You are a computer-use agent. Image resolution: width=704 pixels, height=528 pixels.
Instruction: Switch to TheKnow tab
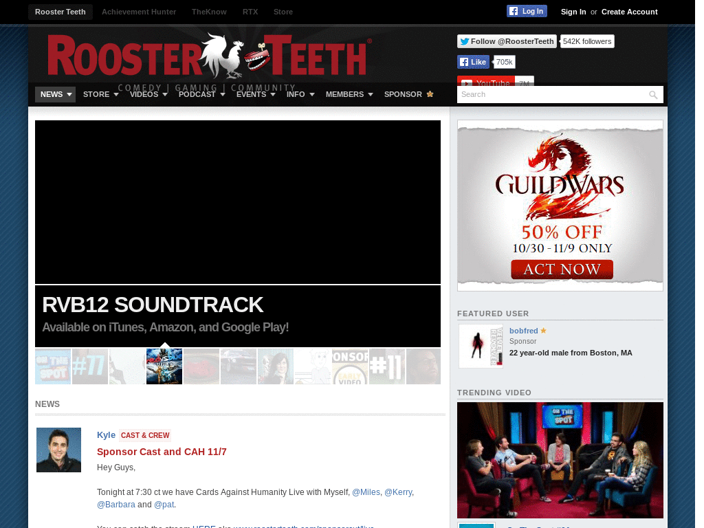(x=209, y=12)
